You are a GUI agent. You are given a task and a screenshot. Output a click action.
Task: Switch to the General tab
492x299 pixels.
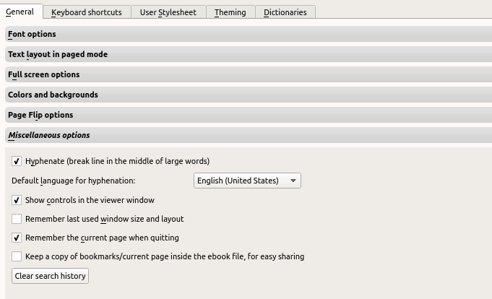(20, 12)
